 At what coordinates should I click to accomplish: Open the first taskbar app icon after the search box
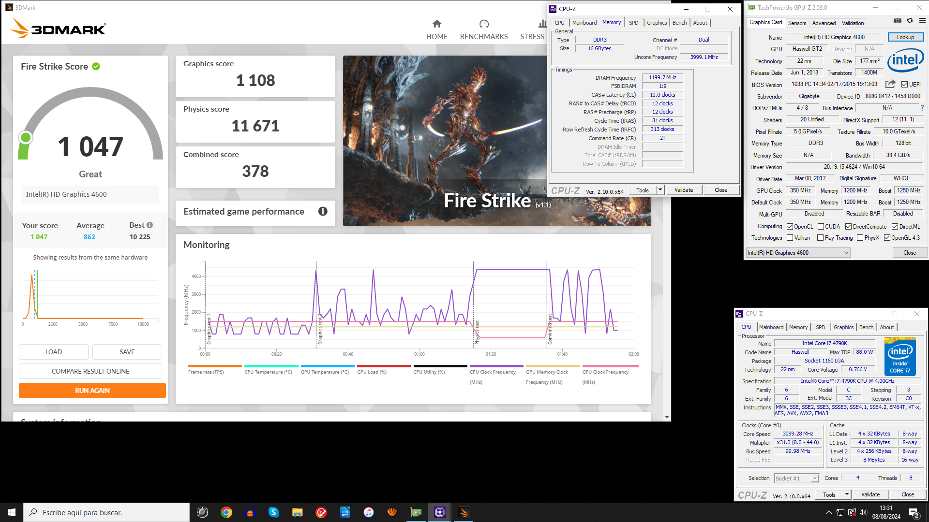point(202,512)
